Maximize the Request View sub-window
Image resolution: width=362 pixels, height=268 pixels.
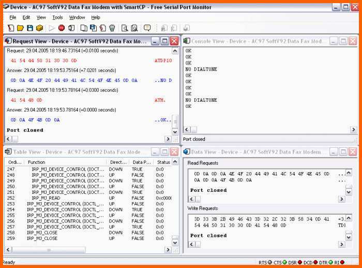click(x=164, y=41)
